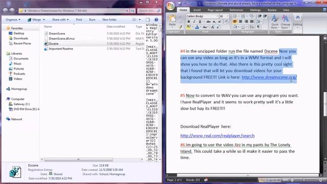Click the Explorer Help question mark icon
327x184 pixels.
click(156, 19)
